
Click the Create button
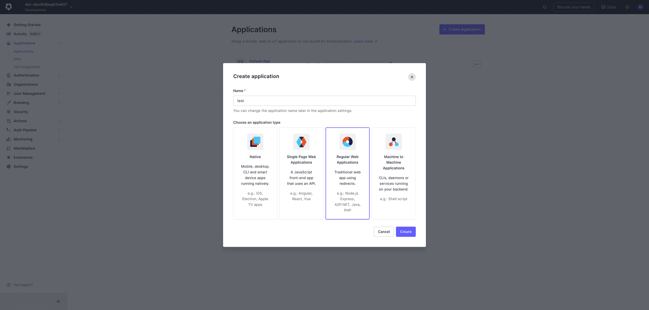(x=406, y=232)
